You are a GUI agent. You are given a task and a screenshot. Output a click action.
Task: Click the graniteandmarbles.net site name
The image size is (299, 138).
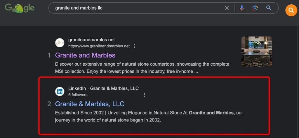(91, 40)
